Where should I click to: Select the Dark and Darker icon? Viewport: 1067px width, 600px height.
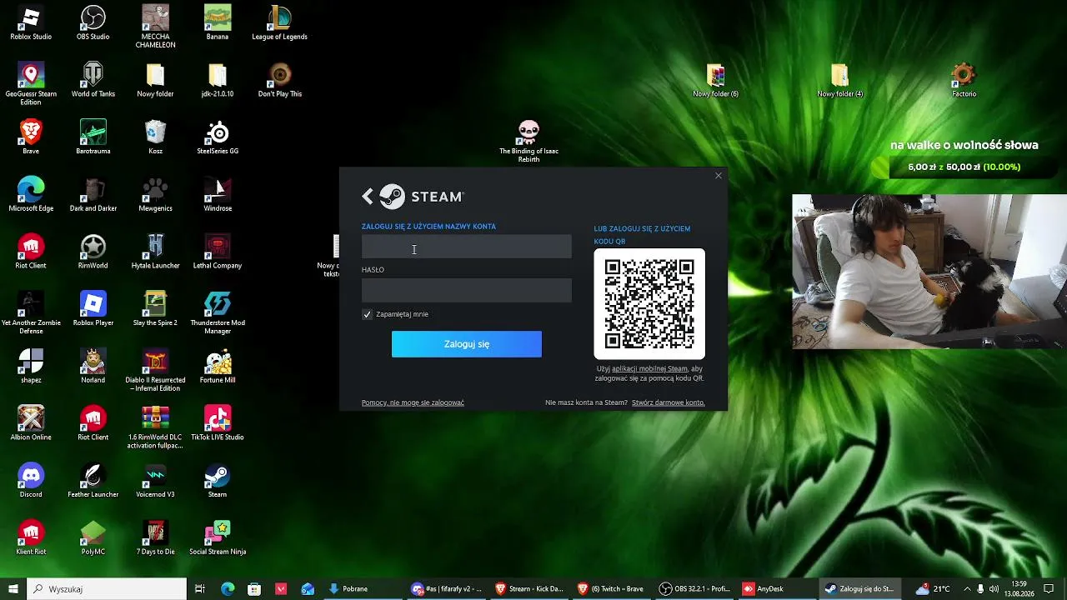(93, 195)
